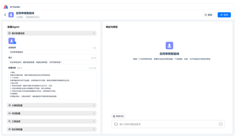Image resolution: width=238 pixels, height=139 pixels.
Task: Click the AI Center logo icon
Action: coord(6,7)
